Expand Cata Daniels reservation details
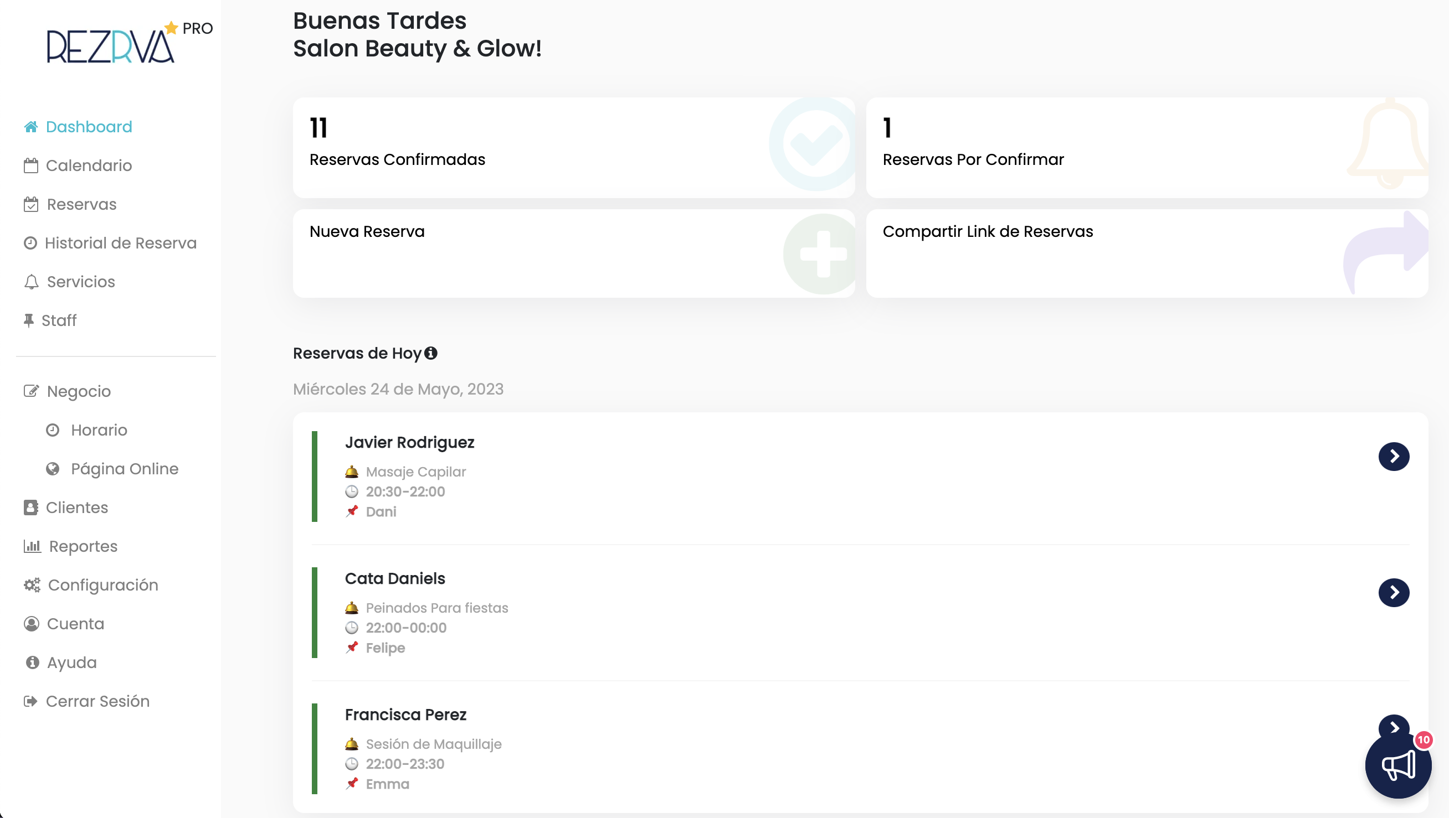Image resolution: width=1449 pixels, height=818 pixels. point(1393,592)
